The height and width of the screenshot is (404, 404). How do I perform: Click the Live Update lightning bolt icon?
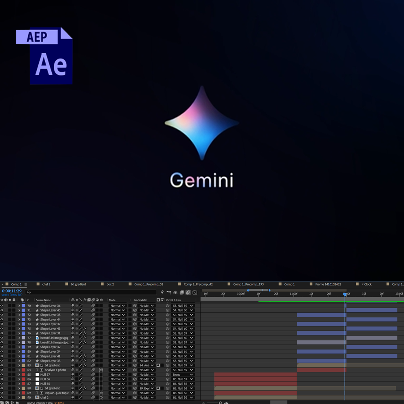point(162,292)
